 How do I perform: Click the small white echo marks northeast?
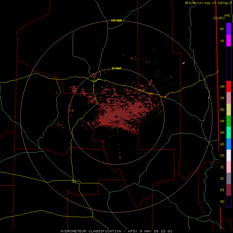(x=184, y=63)
